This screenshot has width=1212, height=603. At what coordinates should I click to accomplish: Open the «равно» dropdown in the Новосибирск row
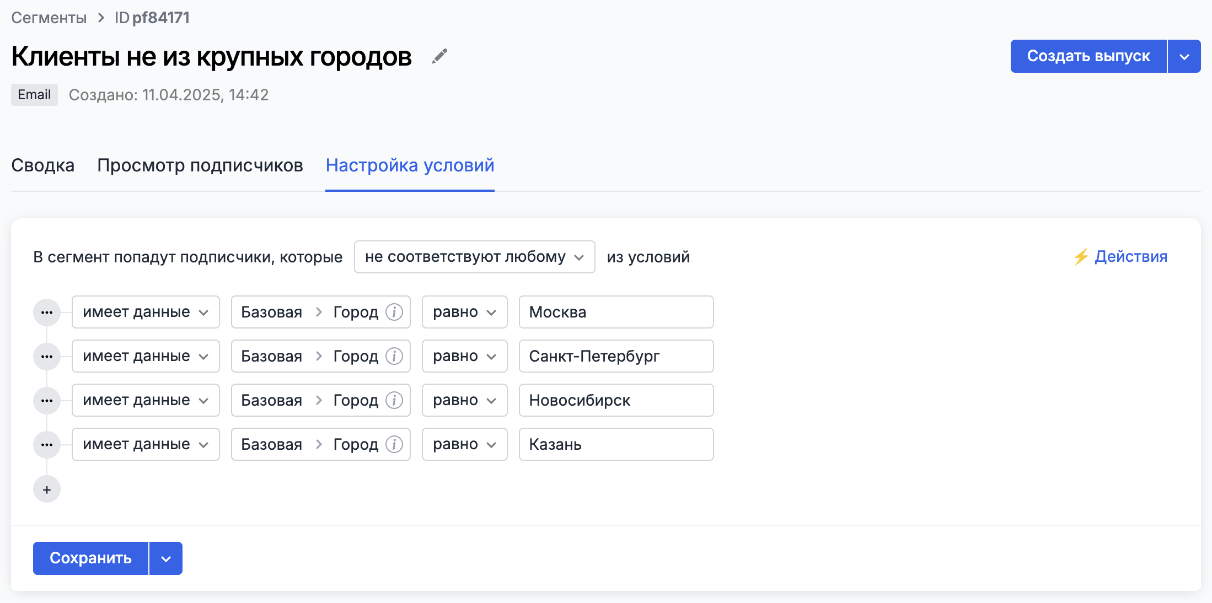(464, 400)
